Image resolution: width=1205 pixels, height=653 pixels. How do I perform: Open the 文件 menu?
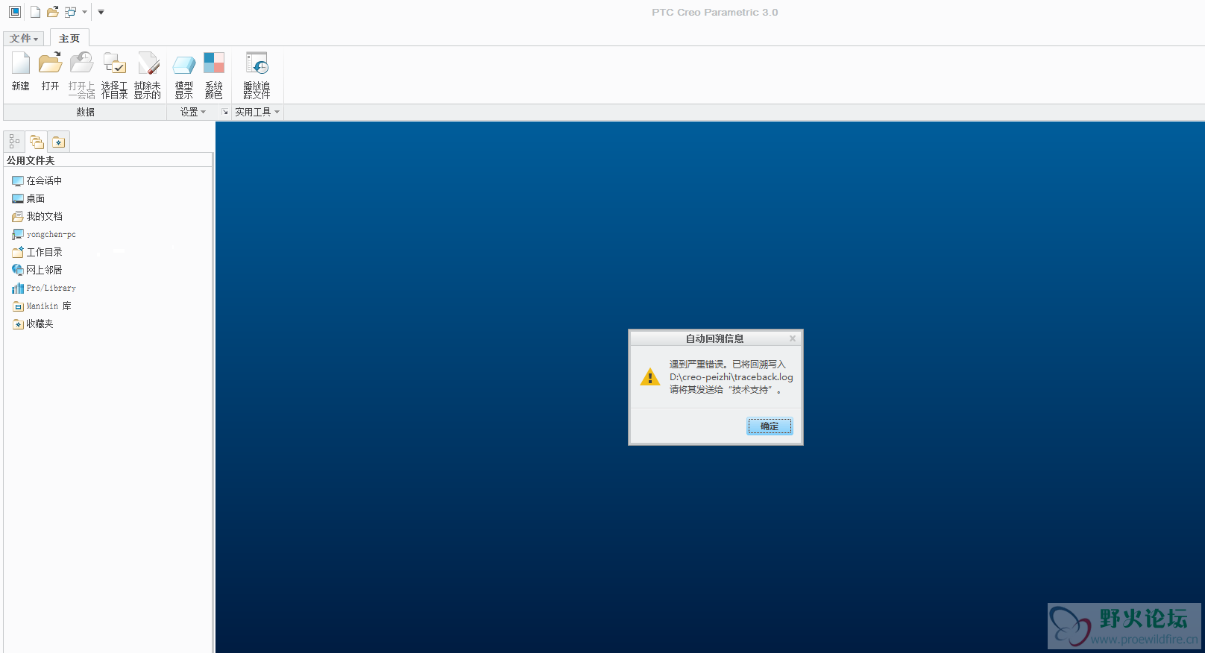pos(24,38)
